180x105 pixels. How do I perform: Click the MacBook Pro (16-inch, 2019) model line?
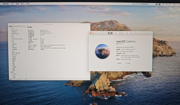coord(125,47)
